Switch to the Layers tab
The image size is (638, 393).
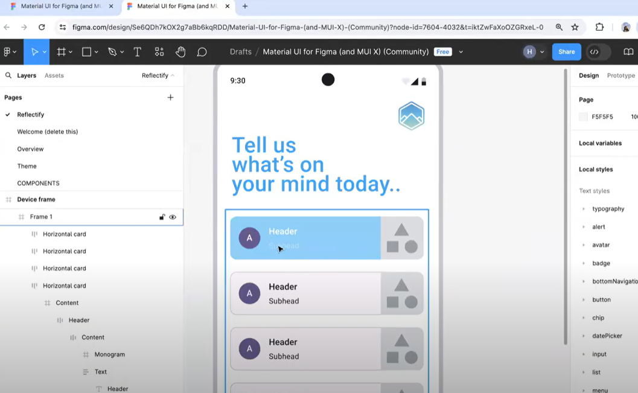point(27,75)
